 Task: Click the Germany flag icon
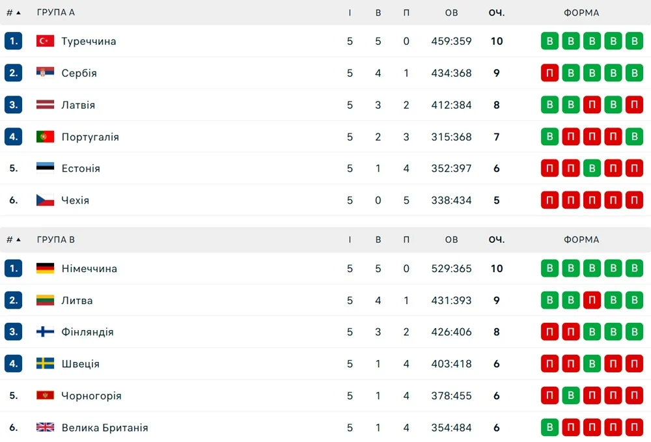pyautogui.click(x=45, y=268)
